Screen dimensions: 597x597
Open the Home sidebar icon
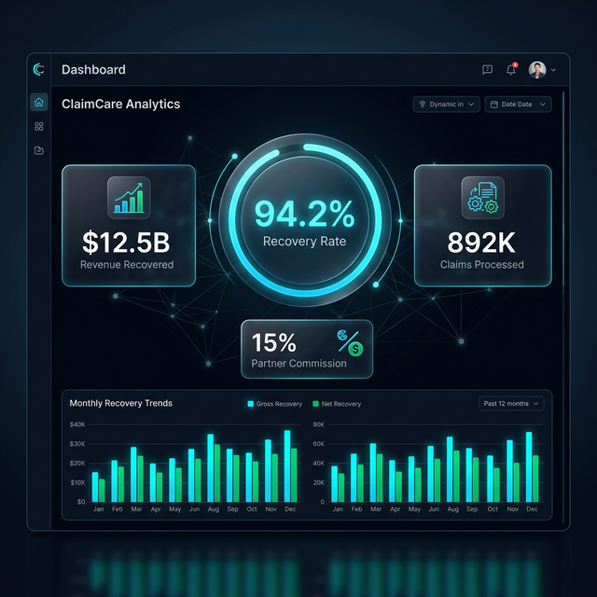pos(38,103)
